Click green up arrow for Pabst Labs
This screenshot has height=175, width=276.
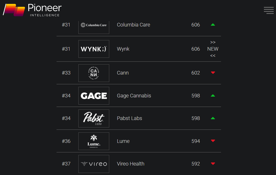pos(213,118)
